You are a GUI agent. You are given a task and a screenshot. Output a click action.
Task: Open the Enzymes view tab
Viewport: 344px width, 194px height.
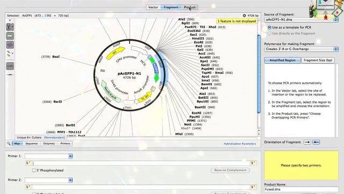pyautogui.click(x=49, y=144)
